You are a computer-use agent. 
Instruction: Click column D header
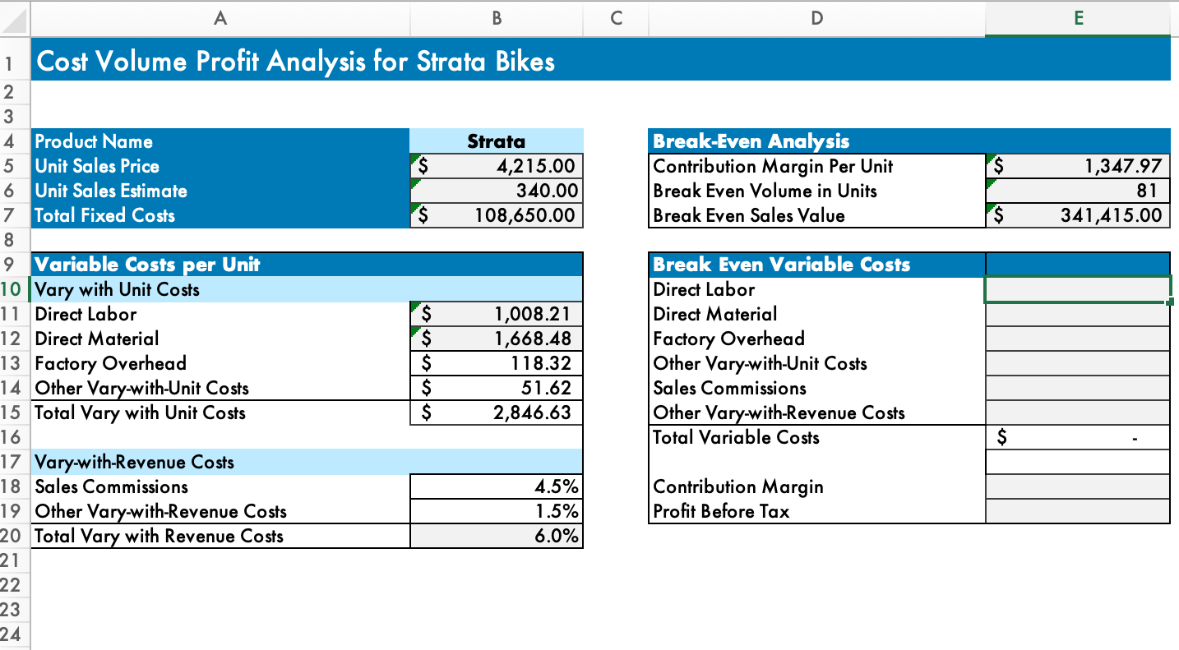coord(816,17)
